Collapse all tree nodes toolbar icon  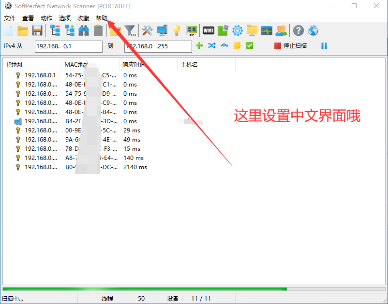click(x=55, y=30)
